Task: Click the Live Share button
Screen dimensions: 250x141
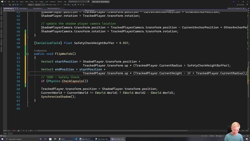Action: (241, 5)
